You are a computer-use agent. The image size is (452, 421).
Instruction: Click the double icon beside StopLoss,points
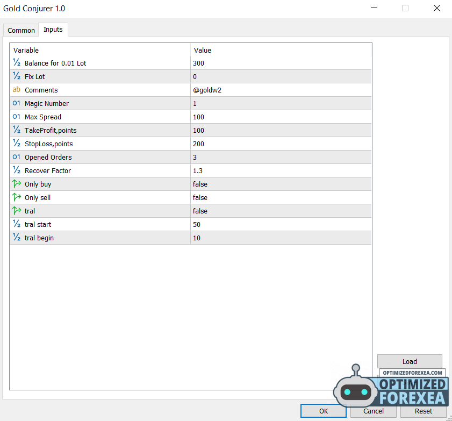(17, 144)
